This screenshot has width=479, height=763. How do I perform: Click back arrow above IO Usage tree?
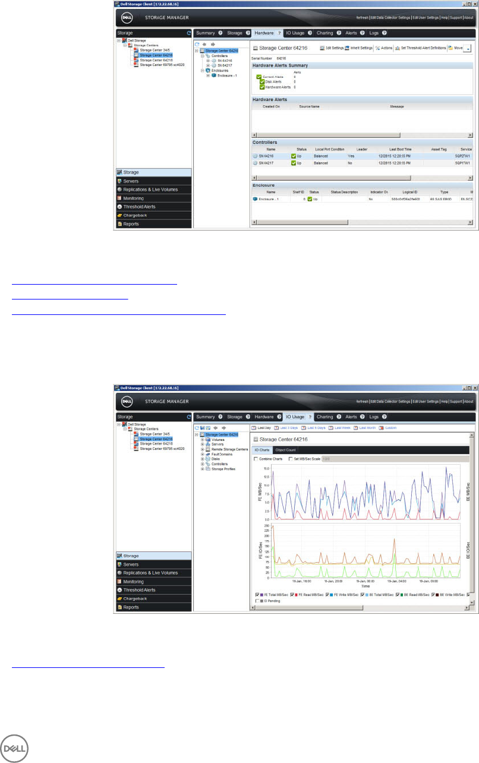click(x=216, y=427)
